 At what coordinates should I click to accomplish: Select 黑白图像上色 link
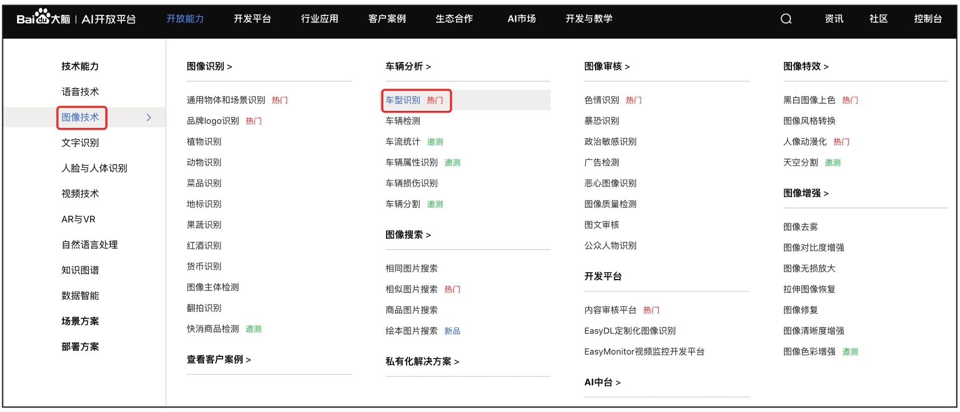tap(810, 100)
